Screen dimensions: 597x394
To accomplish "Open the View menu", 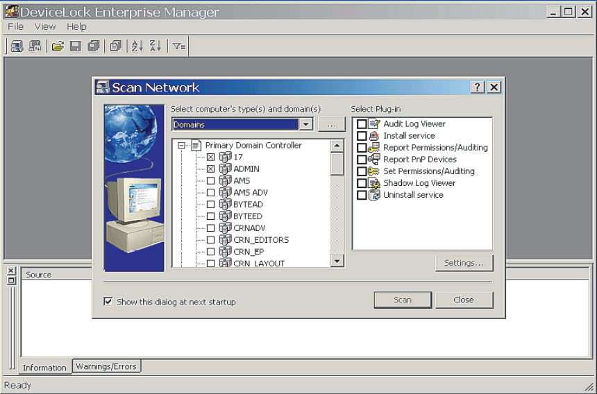I will (x=45, y=26).
